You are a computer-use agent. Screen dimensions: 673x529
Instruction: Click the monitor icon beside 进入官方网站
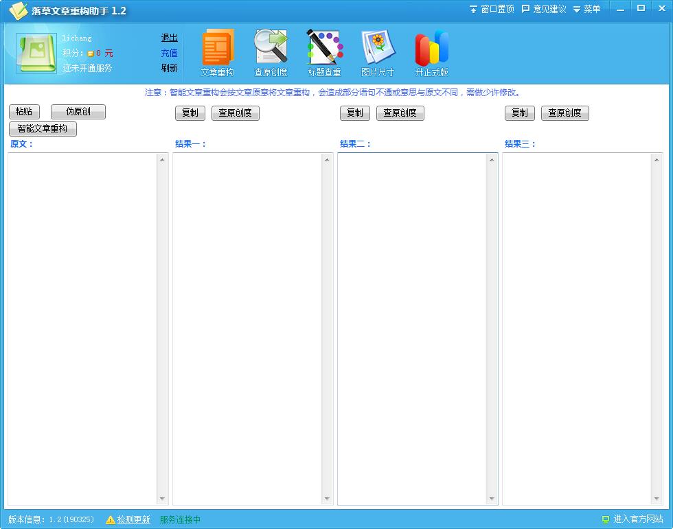[606, 519]
